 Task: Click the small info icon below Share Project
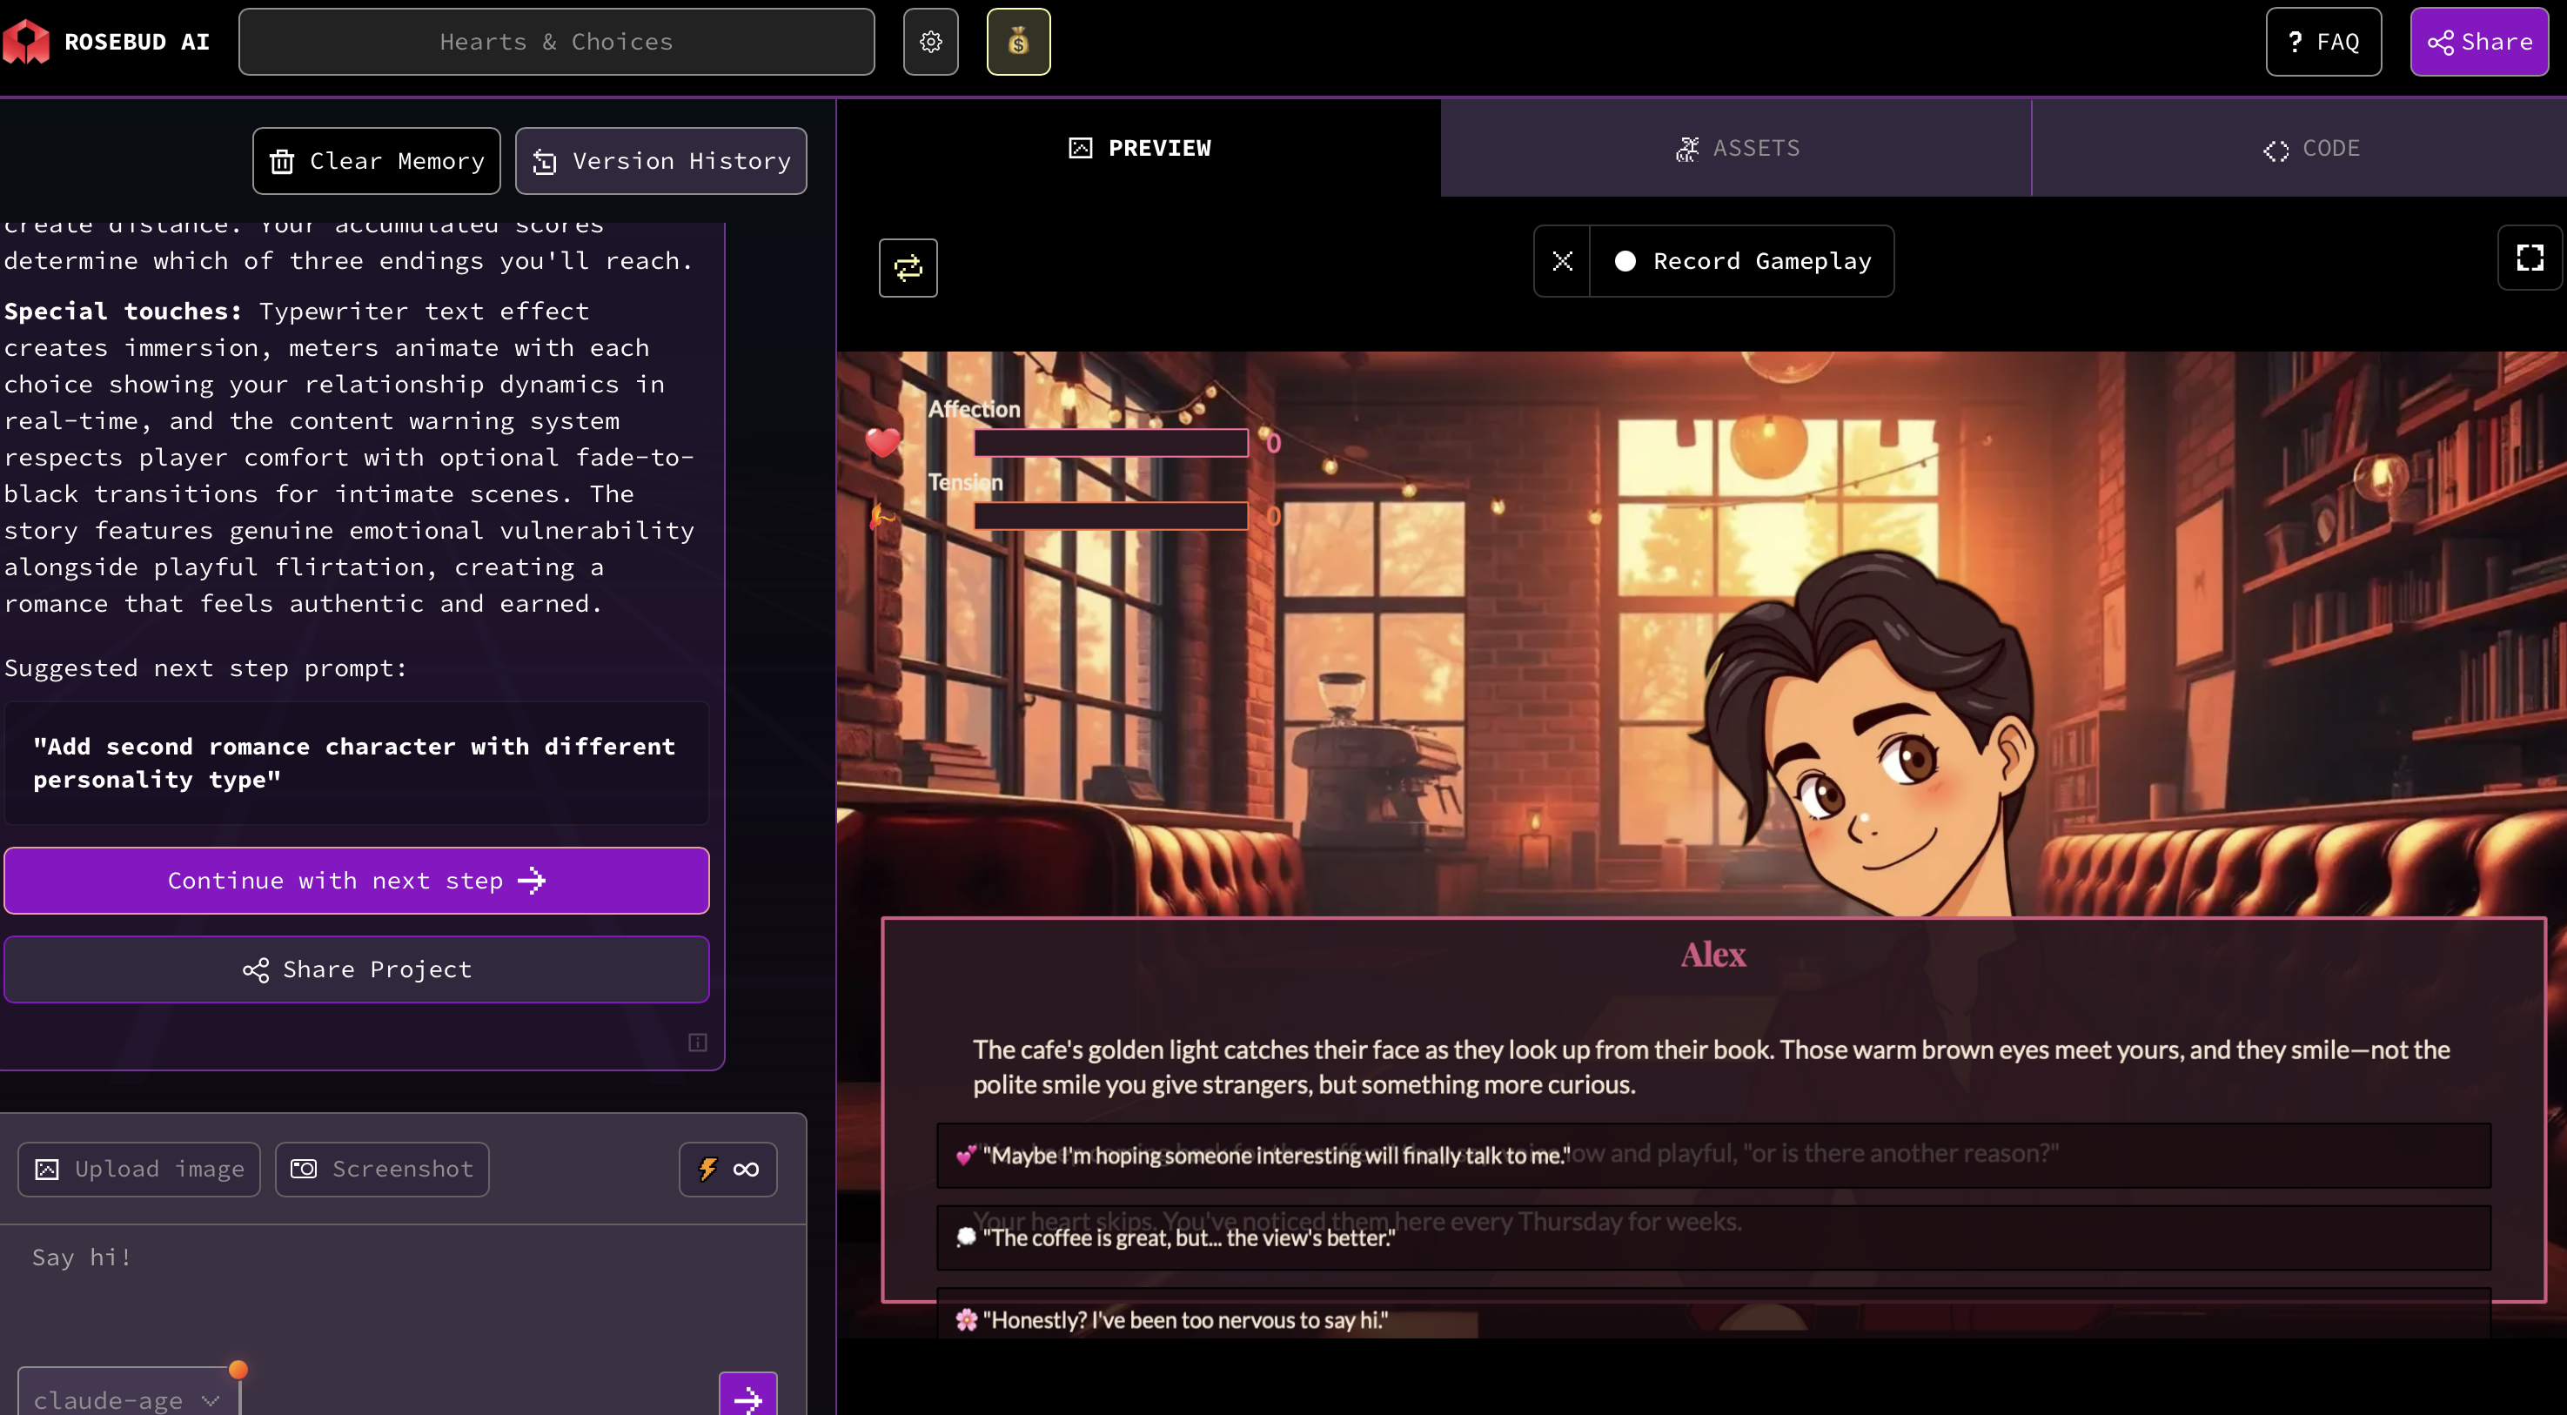[x=698, y=1043]
